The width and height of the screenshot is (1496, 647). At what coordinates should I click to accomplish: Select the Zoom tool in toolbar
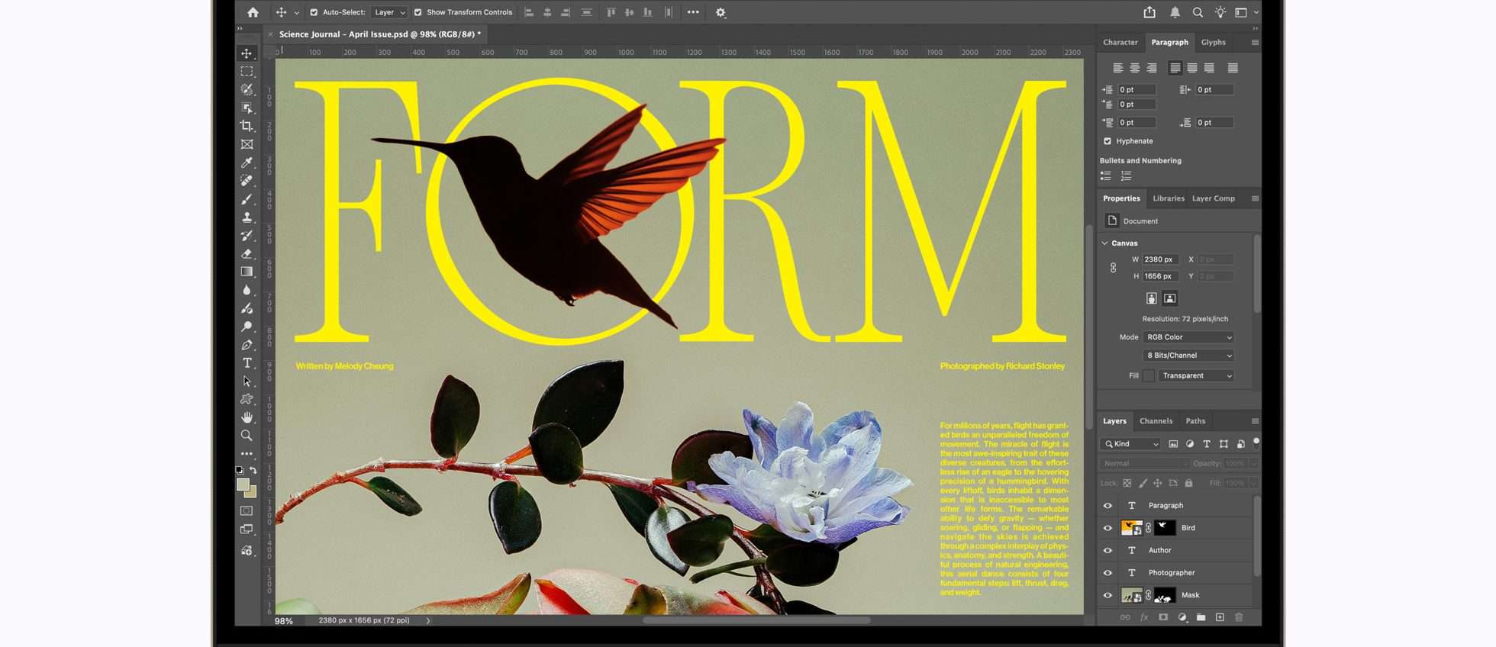247,436
